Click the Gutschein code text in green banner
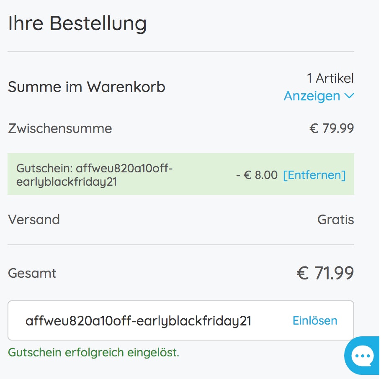Screen dimensions: 381x379 tap(94, 175)
